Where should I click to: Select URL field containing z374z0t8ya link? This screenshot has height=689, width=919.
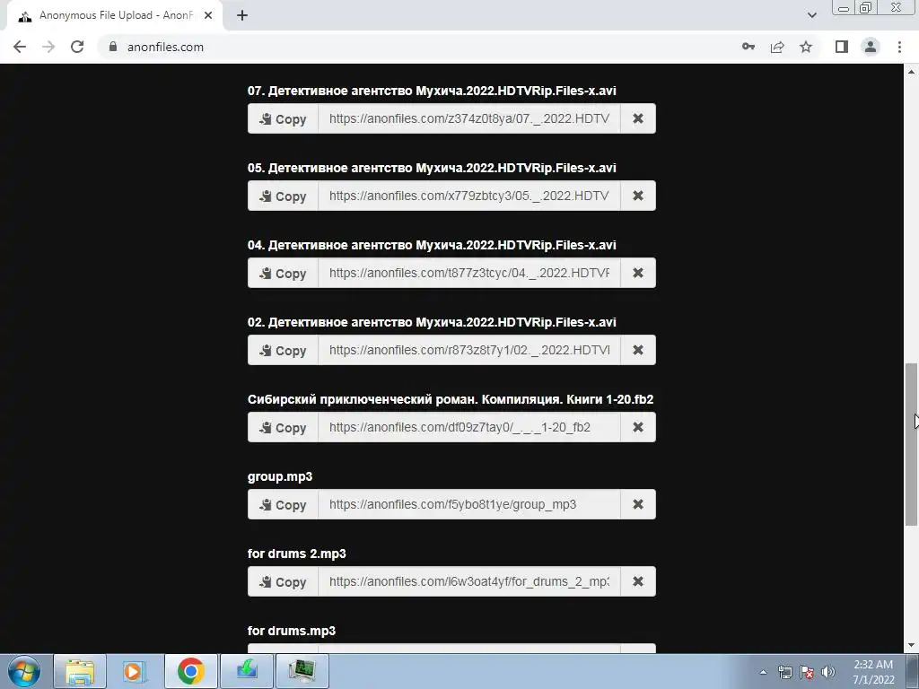click(x=469, y=119)
